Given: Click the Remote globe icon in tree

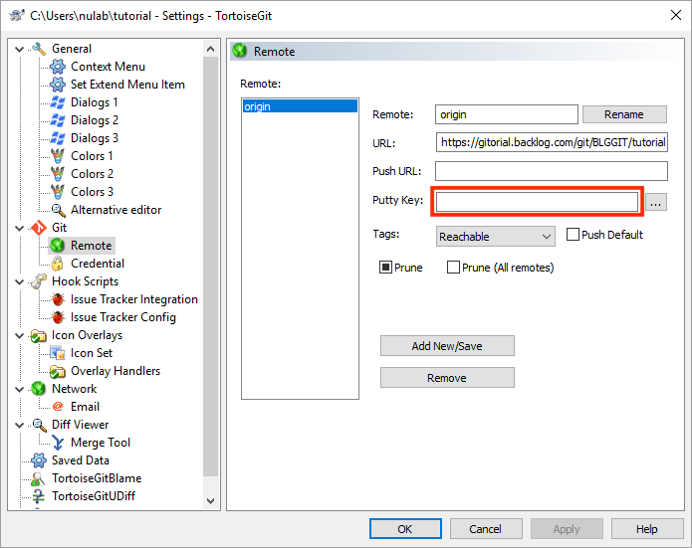Looking at the screenshot, I should [x=58, y=246].
